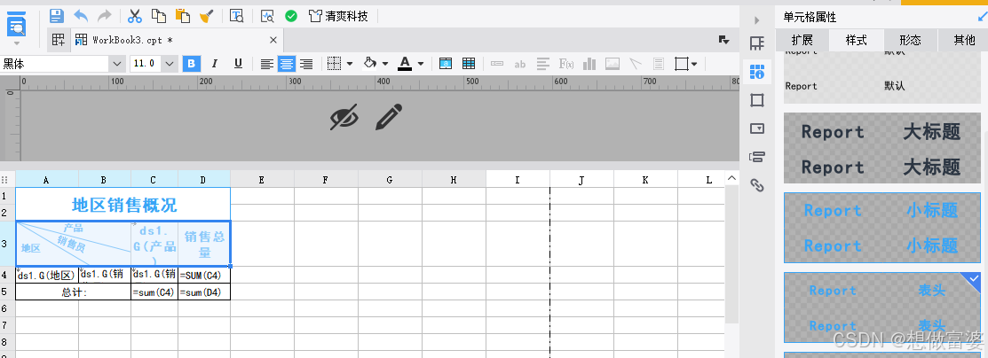Viewport: 988px width, 358px height.
Task: Open the 11.0 font size dropdown
Action: (x=170, y=64)
